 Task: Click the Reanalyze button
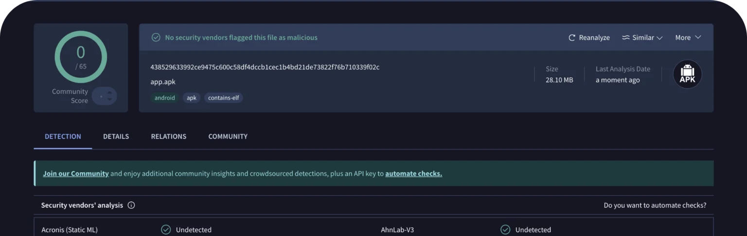click(x=589, y=37)
